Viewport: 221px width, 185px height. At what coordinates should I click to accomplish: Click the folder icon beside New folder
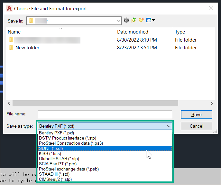11,48
